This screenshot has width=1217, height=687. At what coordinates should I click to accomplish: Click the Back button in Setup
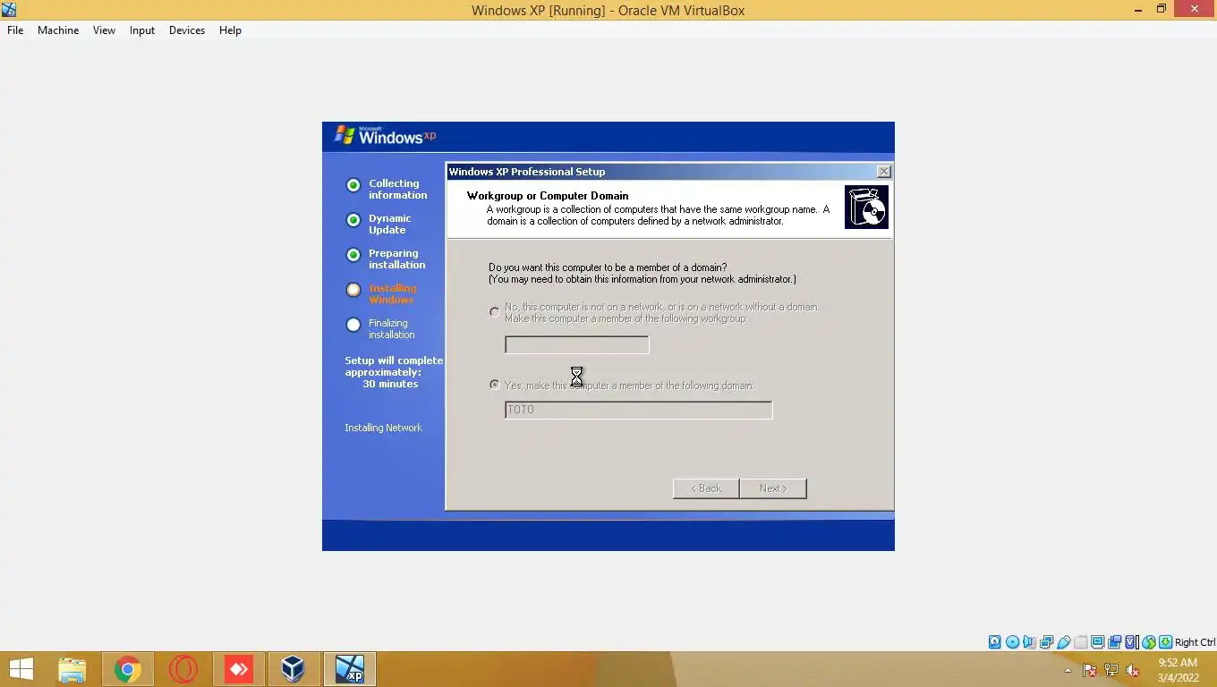(706, 488)
